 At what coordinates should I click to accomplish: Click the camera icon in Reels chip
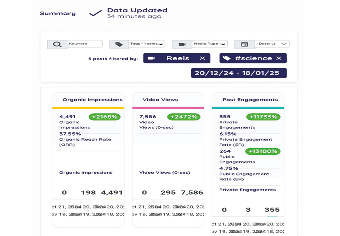[151, 58]
